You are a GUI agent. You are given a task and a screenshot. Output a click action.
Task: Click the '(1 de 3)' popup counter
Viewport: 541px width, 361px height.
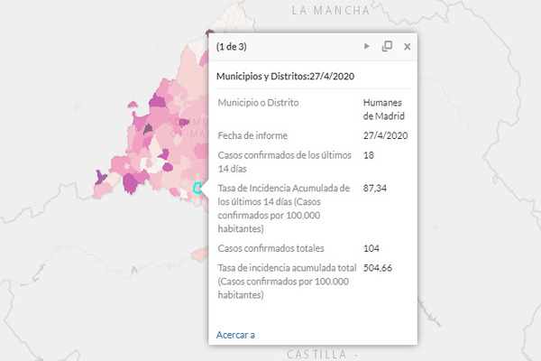click(x=232, y=47)
